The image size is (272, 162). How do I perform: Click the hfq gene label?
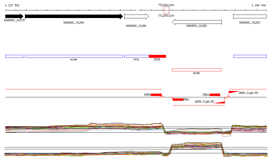[136, 60]
